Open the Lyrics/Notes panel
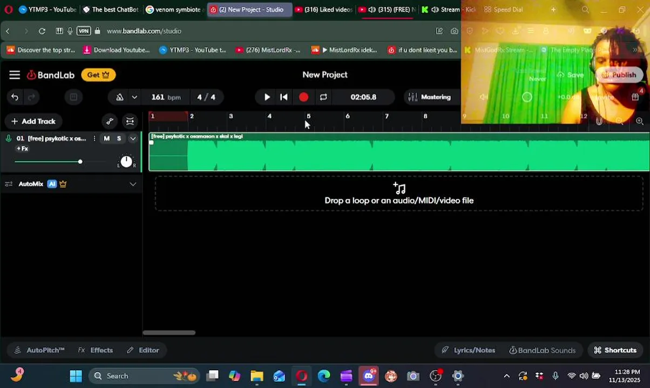The width and height of the screenshot is (650, 388). [468, 350]
